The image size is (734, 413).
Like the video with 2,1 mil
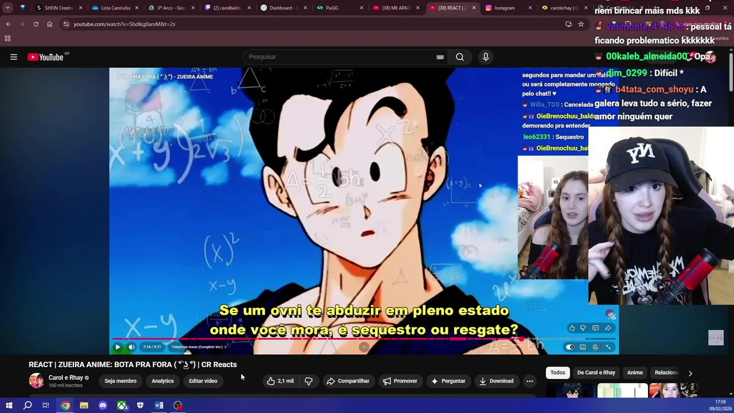click(280, 381)
